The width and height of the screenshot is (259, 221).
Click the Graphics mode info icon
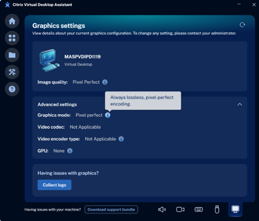(107, 115)
